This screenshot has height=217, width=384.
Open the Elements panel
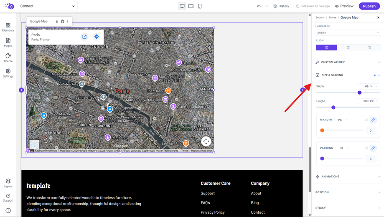pyautogui.click(x=8, y=27)
